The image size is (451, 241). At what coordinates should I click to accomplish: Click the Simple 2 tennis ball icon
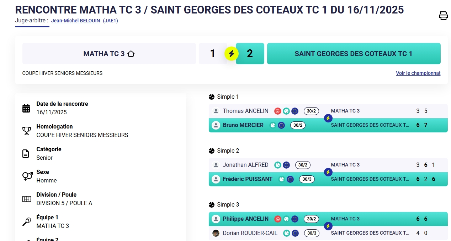212,151
